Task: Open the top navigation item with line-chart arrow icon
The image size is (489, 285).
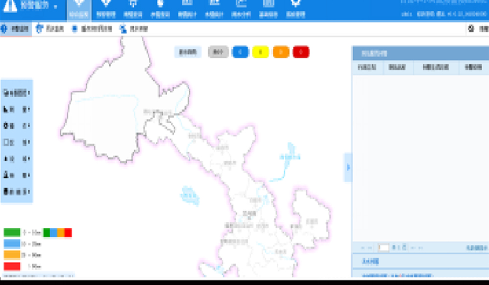Action: tap(241, 9)
